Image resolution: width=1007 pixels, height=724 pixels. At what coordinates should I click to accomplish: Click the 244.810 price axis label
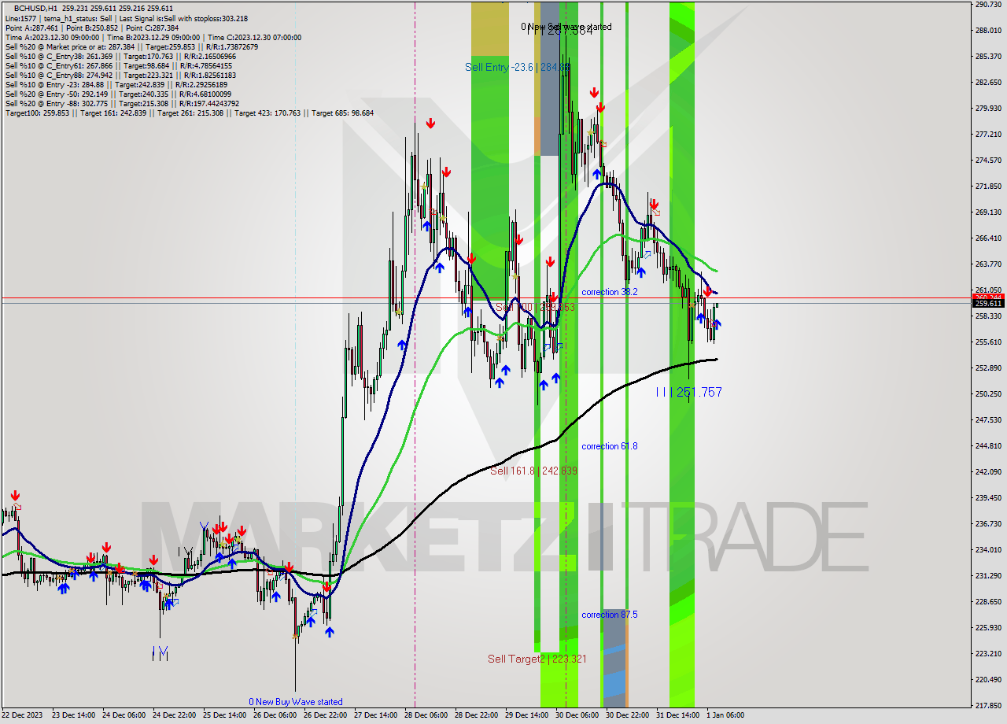coord(988,446)
